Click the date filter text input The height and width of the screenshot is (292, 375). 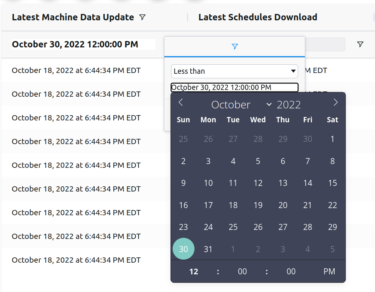234,87
